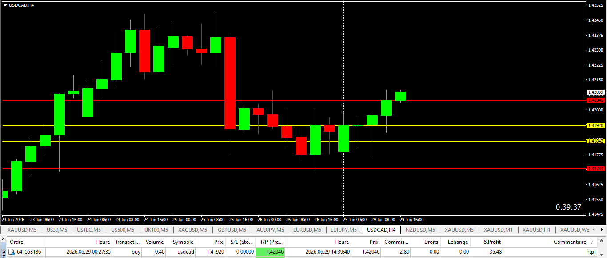
Task: Select the yellow 1.41842 price label tag
Action: 596,141
